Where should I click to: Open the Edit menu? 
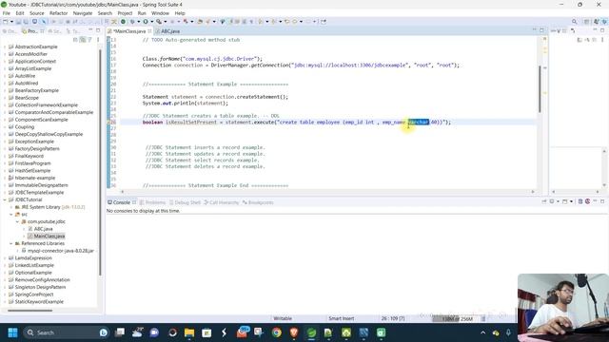click(20, 13)
